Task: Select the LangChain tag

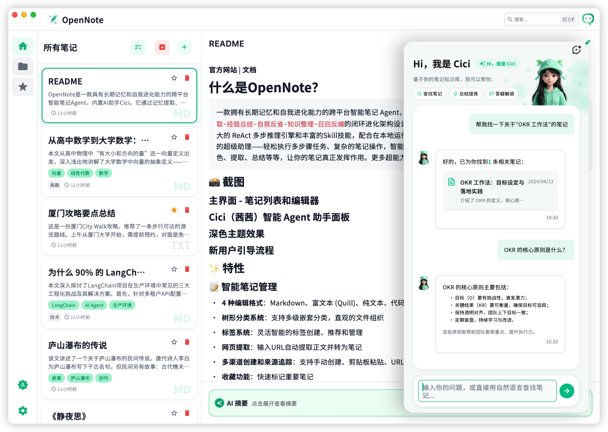Action: (64, 305)
